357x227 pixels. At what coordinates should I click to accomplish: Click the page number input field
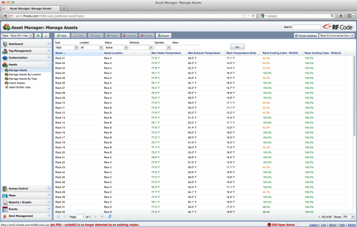coord(81,216)
